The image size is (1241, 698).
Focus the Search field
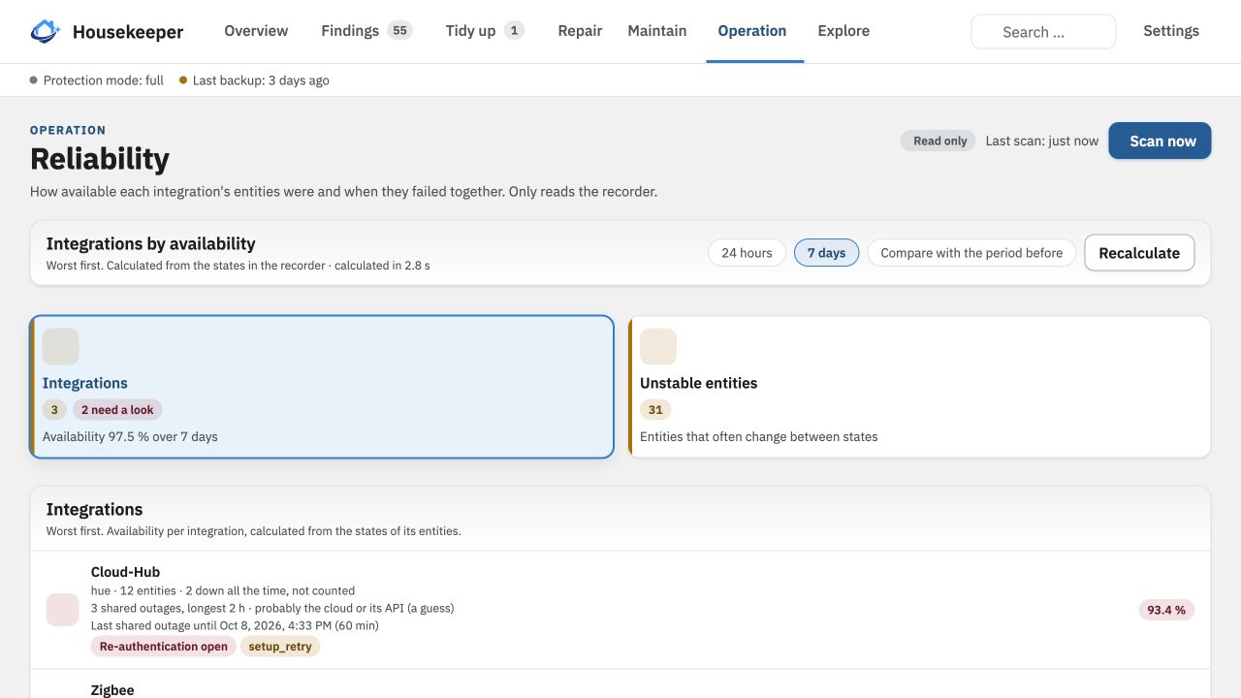point(1043,32)
